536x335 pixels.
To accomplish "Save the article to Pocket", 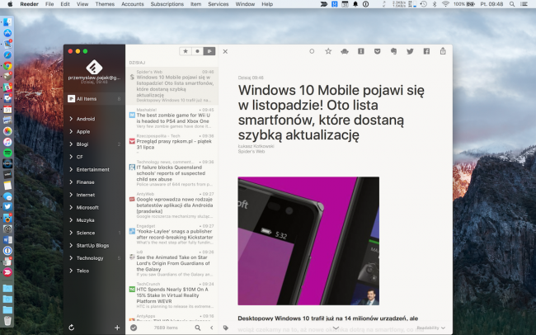I will tap(378, 51).
